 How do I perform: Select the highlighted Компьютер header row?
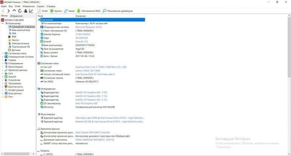pos(91,20)
